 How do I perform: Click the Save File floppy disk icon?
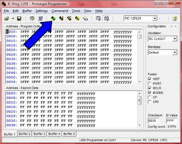pyautogui.click(x=19, y=19)
